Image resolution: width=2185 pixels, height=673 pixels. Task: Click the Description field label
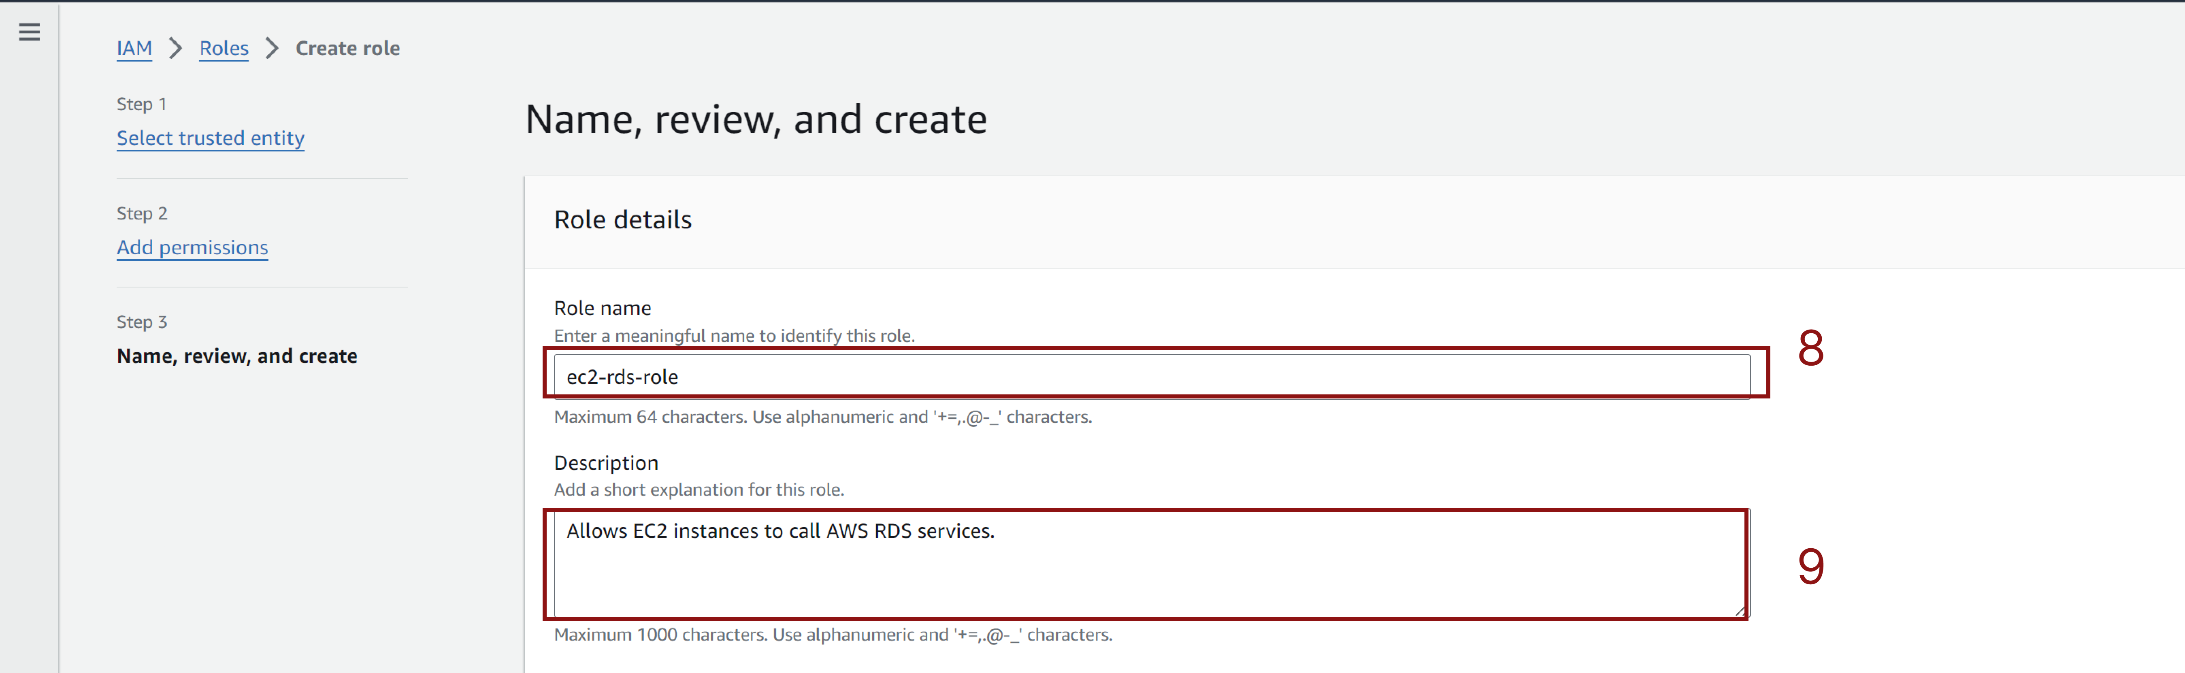click(x=606, y=462)
